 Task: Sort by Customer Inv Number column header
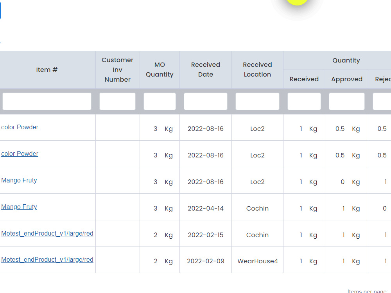click(117, 70)
